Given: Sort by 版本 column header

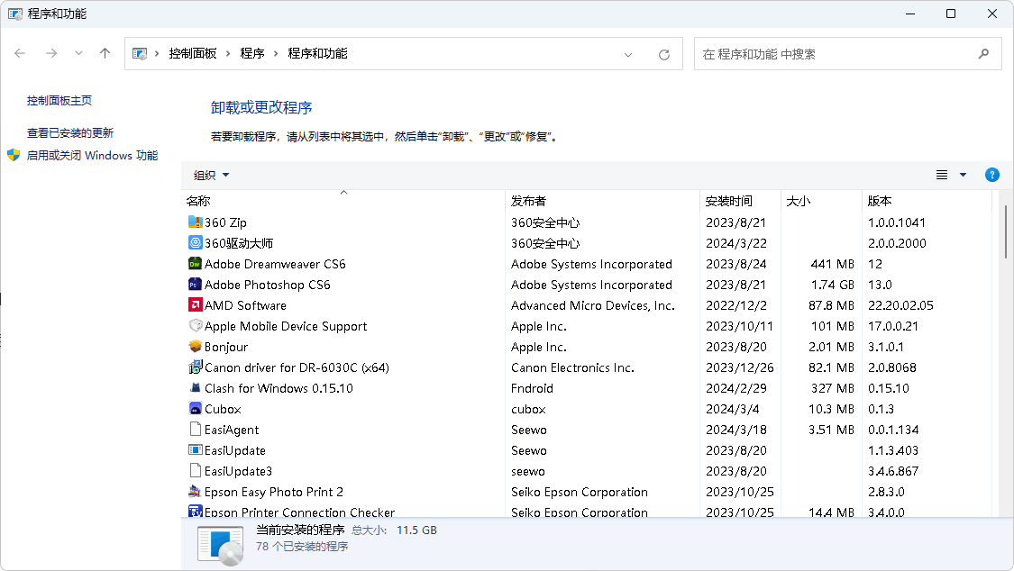Looking at the screenshot, I should [x=927, y=201].
